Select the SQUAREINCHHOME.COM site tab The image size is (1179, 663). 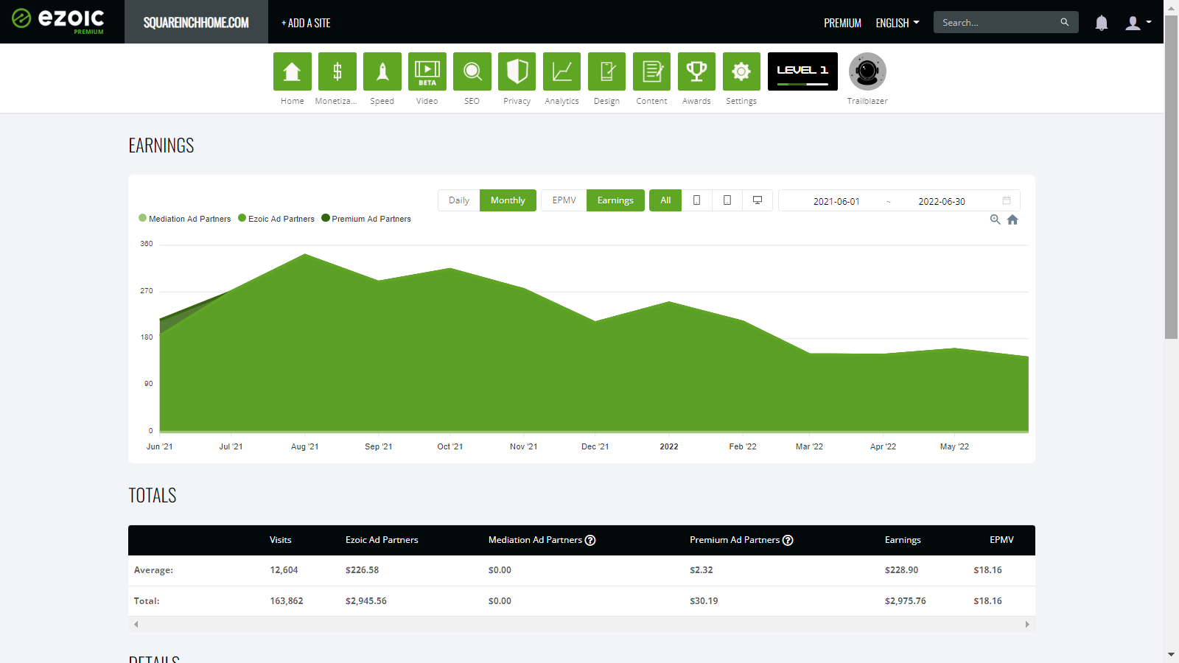196,22
